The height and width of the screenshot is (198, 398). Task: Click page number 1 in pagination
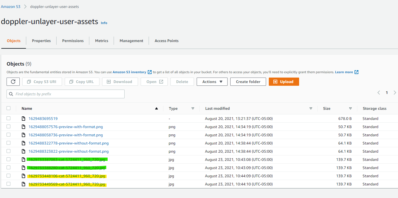point(387,93)
